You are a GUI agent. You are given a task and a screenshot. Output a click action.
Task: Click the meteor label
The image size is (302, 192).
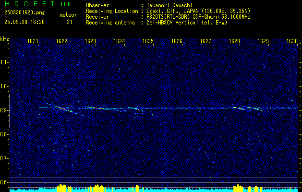[68, 15]
